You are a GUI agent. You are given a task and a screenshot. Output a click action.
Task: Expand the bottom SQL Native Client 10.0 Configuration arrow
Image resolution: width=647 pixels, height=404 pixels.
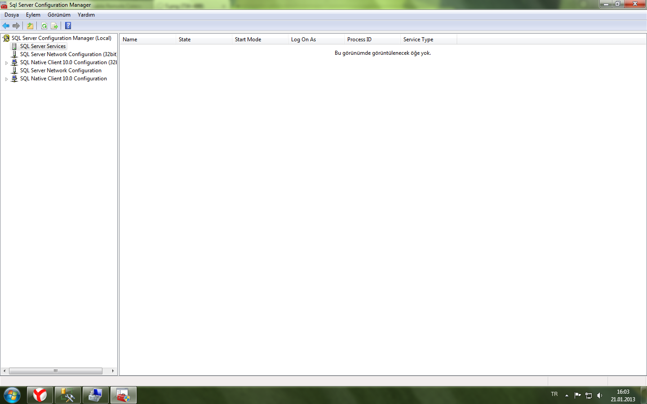(x=6, y=79)
